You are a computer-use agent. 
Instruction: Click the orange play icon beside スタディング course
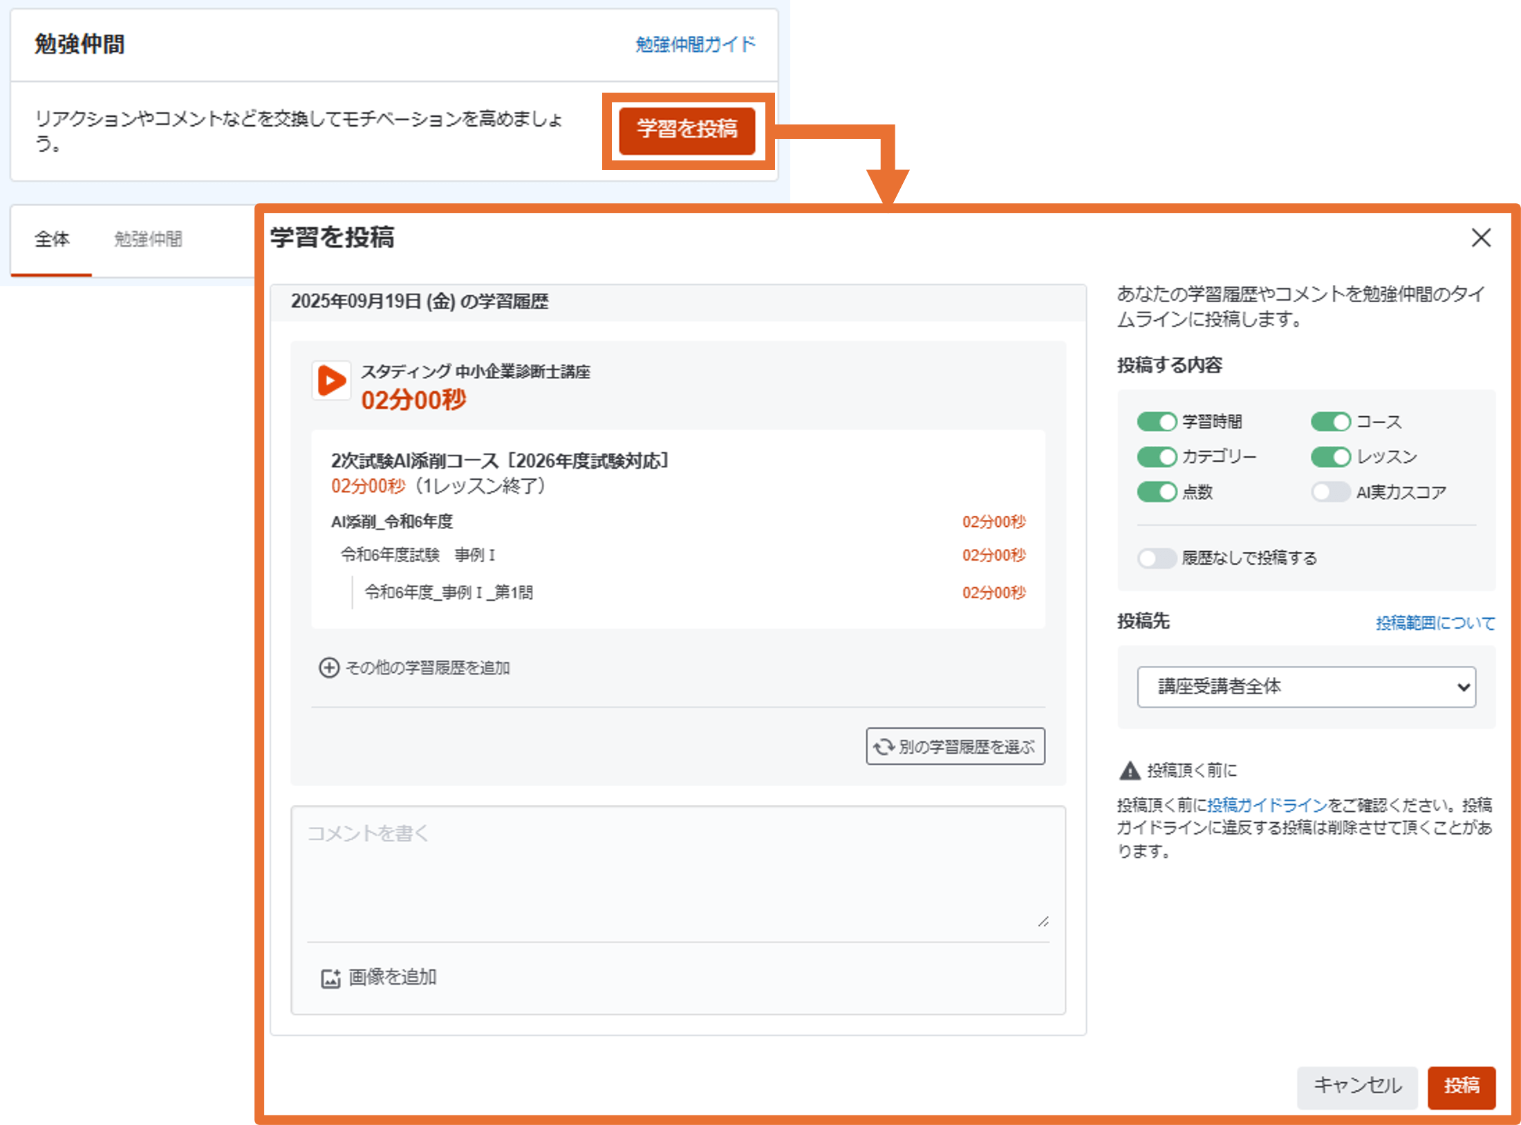tap(331, 380)
